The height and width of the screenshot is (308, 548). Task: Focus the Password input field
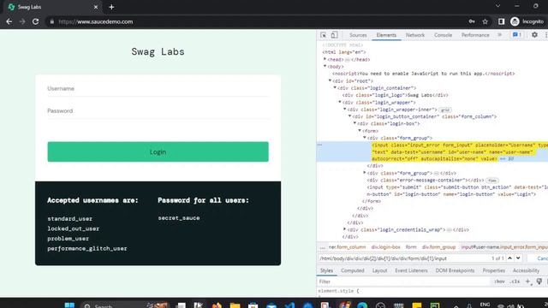pyautogui.click(x=158, y=111)
